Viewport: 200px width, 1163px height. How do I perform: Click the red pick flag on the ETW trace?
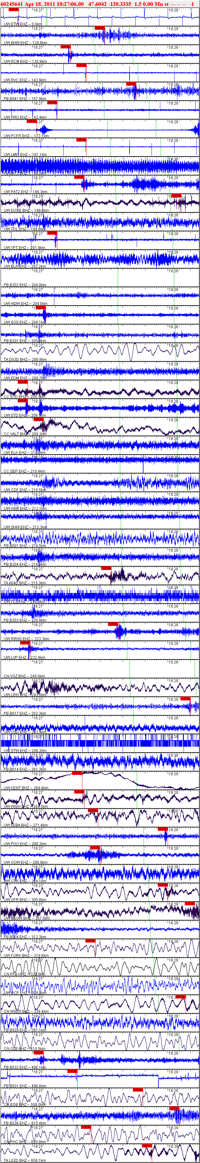point(14,10)
